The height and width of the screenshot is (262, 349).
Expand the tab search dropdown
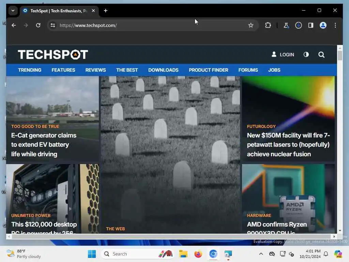13,11
